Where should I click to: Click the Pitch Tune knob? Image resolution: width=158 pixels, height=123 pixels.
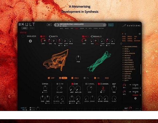pyautogui.click(x=42, y=98)
